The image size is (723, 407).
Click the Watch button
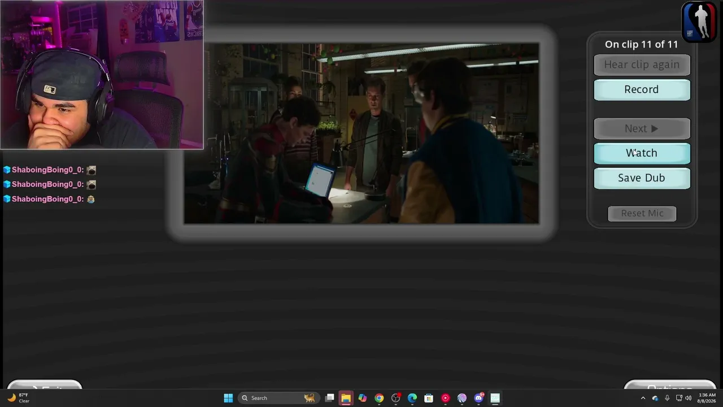coord(642,153)
